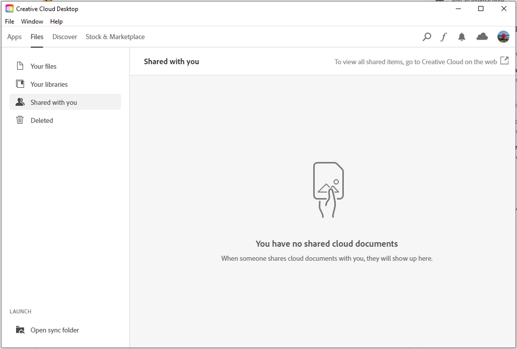This screenshot has height=349, width=517.
Task: Click the Shared with you people icon
Action: pos(20,102)
